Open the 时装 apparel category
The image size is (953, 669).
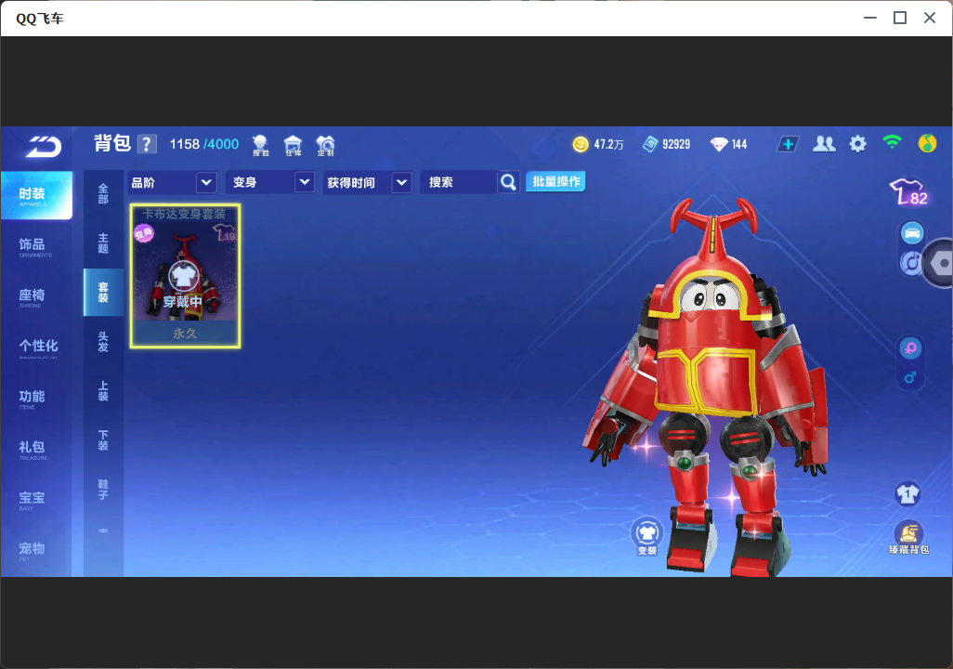(36, 195)
